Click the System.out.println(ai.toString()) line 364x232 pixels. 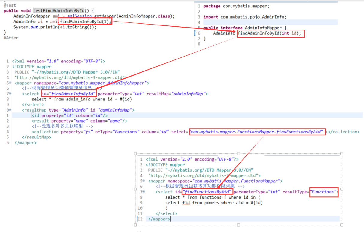pyautogui.click(x=55, y=27)
